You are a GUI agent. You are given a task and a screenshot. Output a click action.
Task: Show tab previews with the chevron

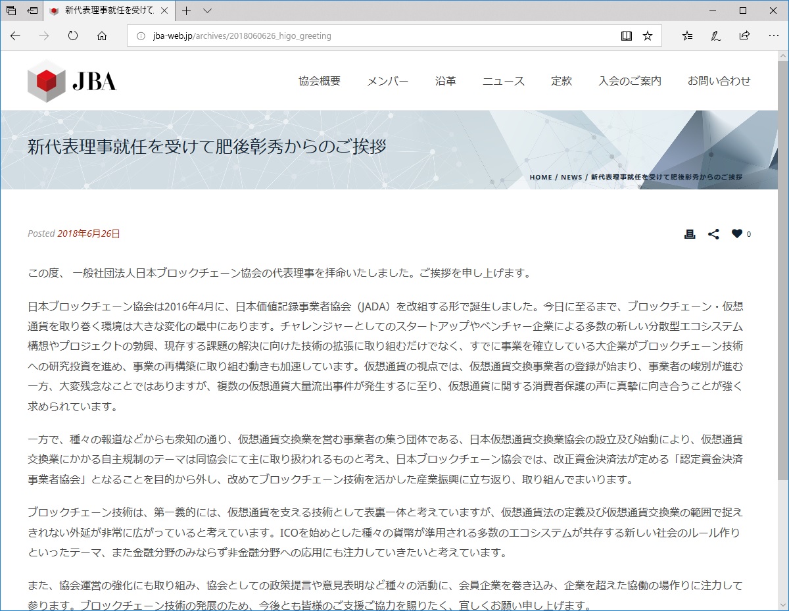click(206, 11)
